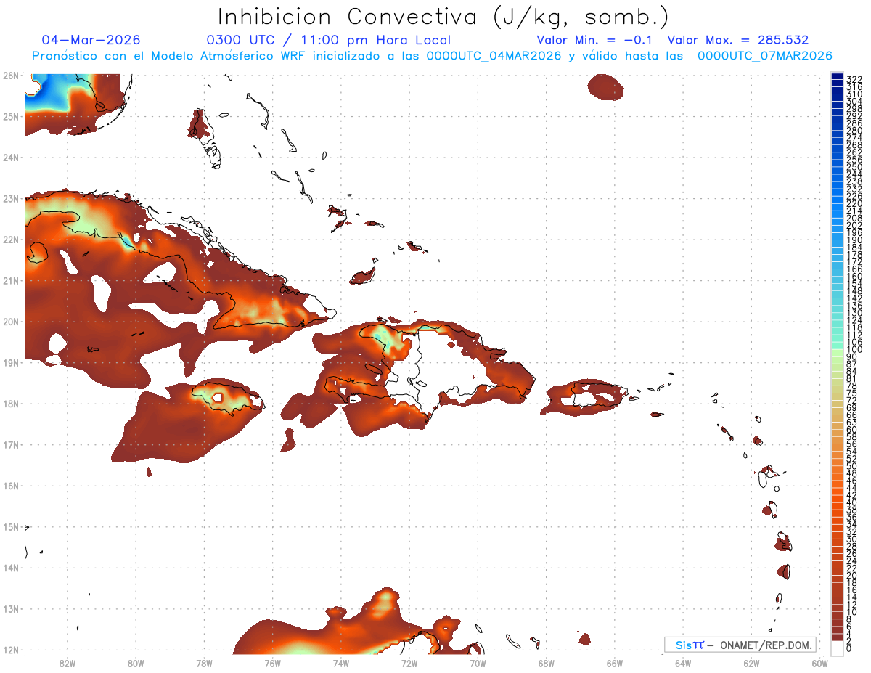Click the "16N" latitude label
Screen dimensions: 871x673
point(10,486)
